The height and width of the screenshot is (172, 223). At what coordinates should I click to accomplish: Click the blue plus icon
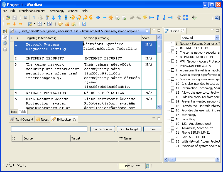point(98,18)
